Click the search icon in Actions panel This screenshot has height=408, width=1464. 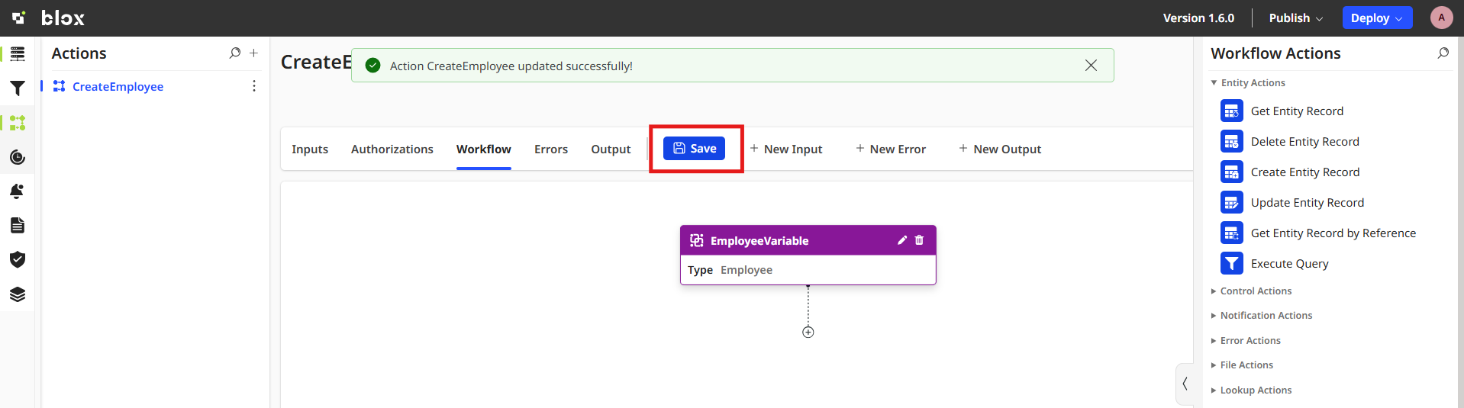click(234, 53)
